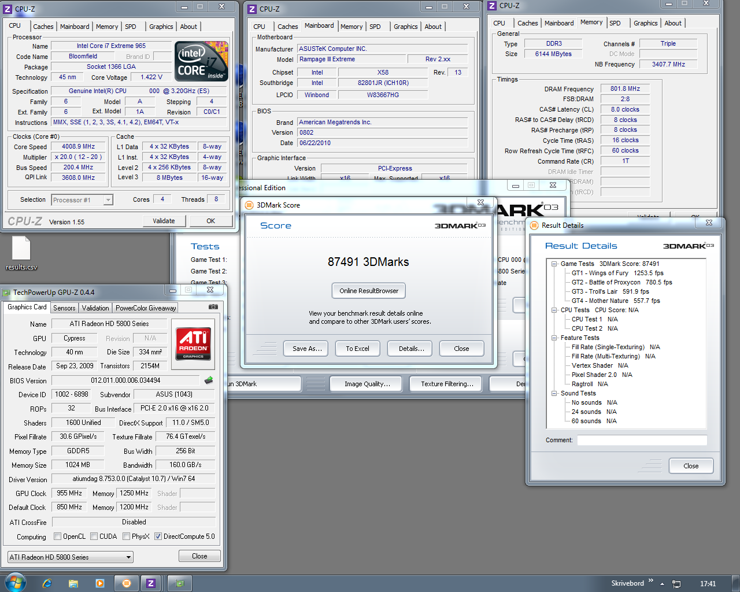Viewport: 740px width, 592px height.
Task: Open Image Quality settings in 3DMark
Action: tap(367, 384)
